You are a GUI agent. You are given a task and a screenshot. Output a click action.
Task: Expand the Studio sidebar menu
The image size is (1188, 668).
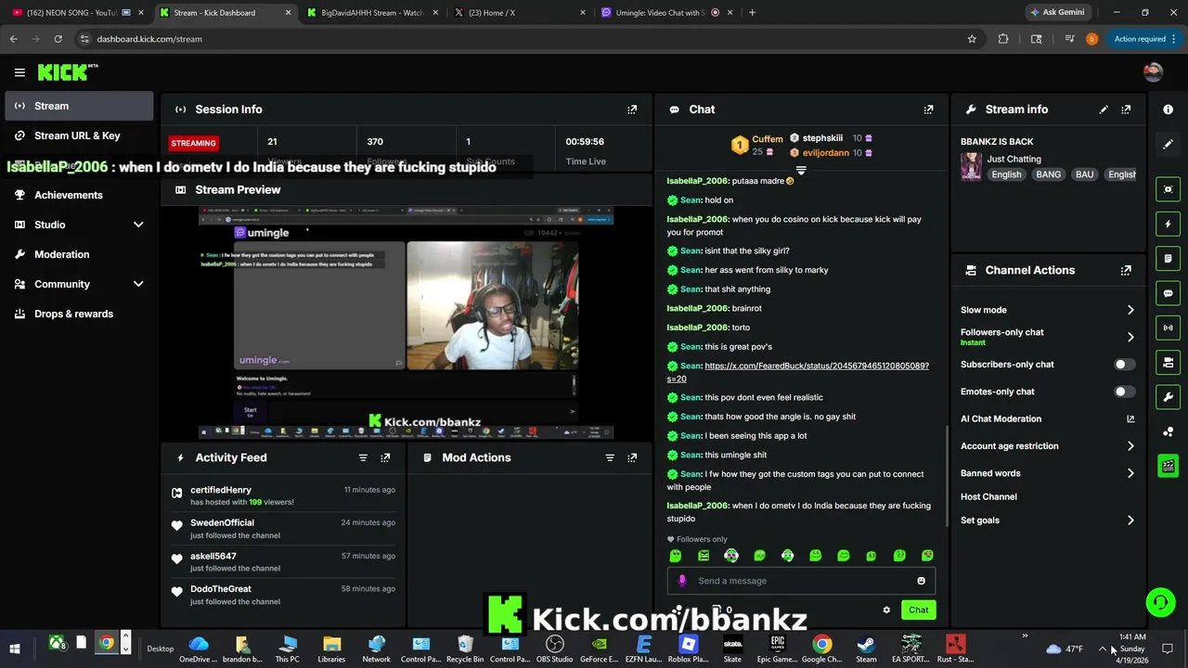point(138,225)
